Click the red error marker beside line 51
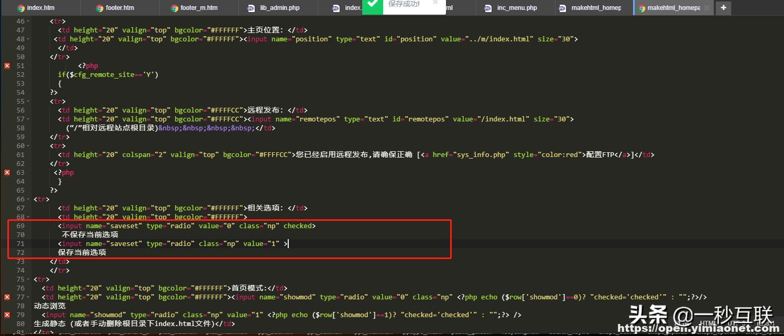The width and height of the screenshot is (784, 336). [x=6, y=65]
